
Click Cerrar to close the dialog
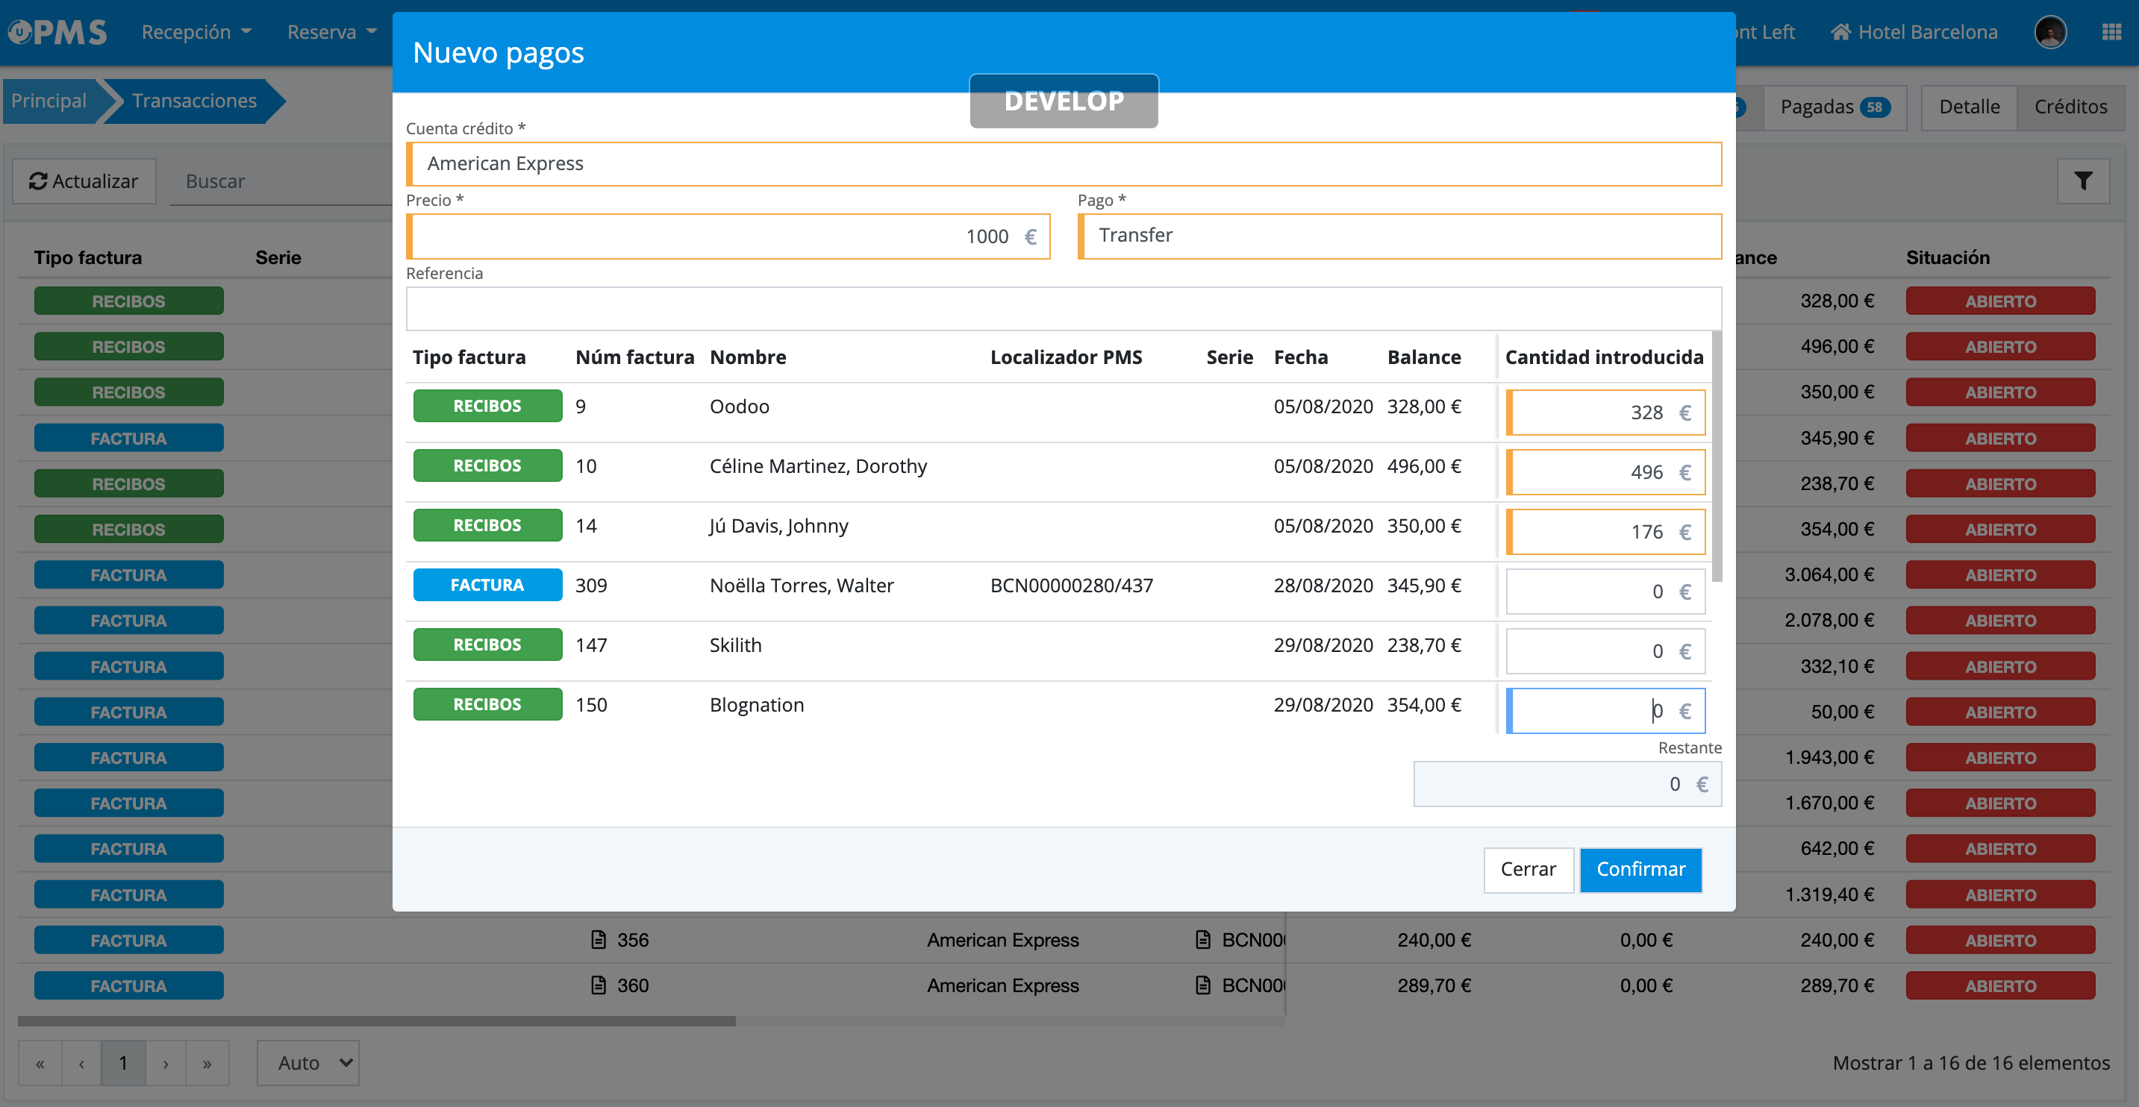coord(1528,870)
